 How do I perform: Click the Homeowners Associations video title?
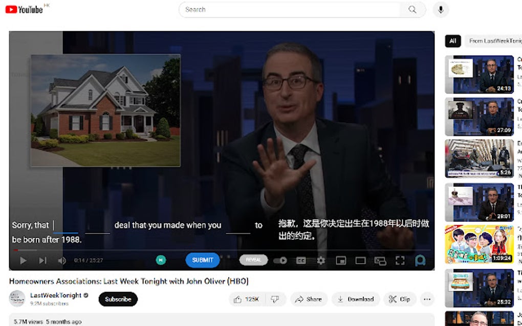(129, 281)
